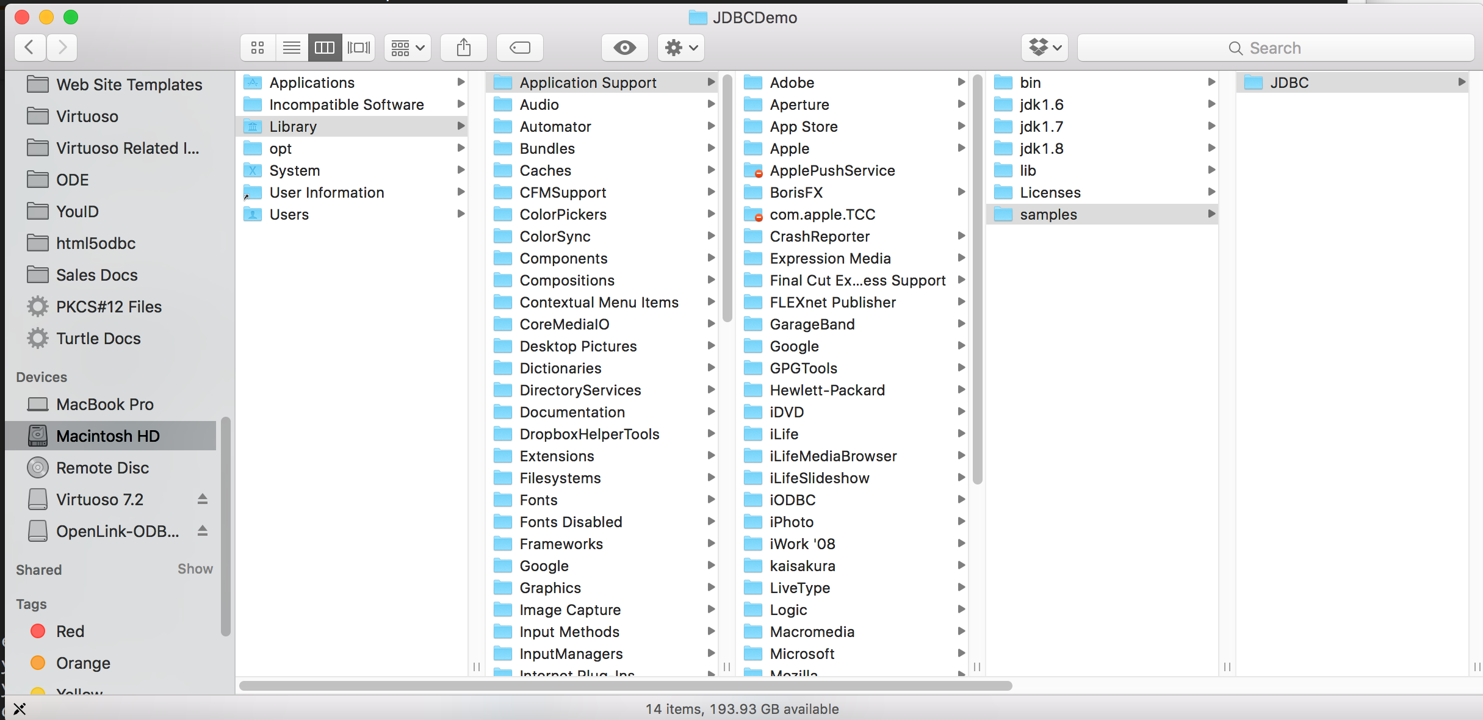Switch to icon view
This screenshot has width=1483, height=720.
(x=258, y=48)
